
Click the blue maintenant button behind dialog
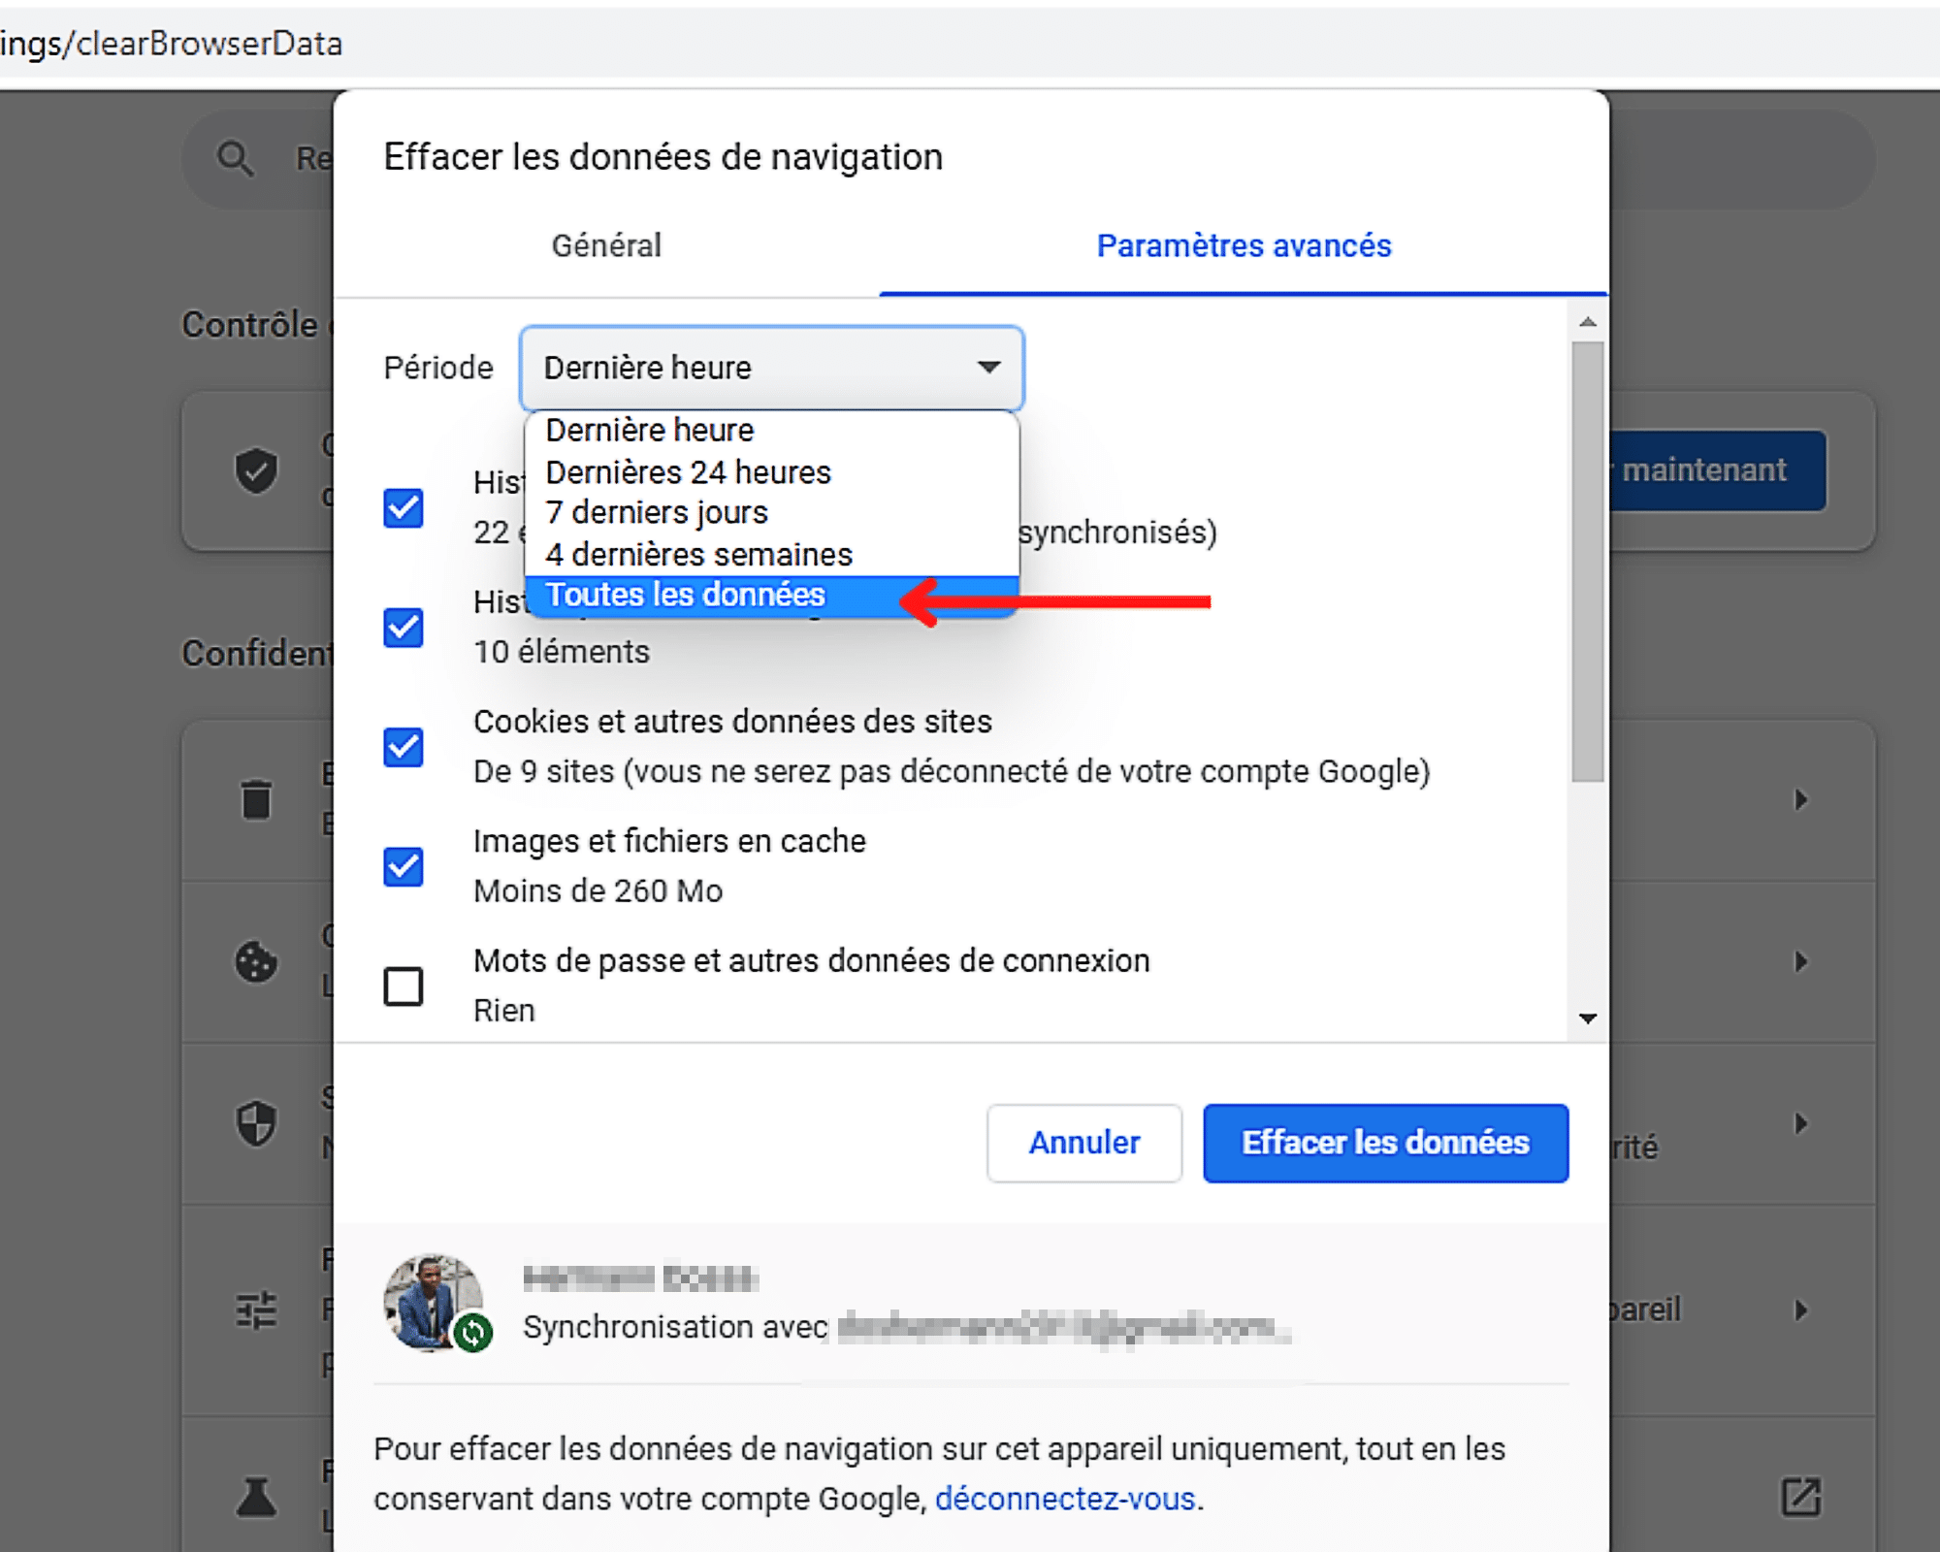[x=1717, y=470]
